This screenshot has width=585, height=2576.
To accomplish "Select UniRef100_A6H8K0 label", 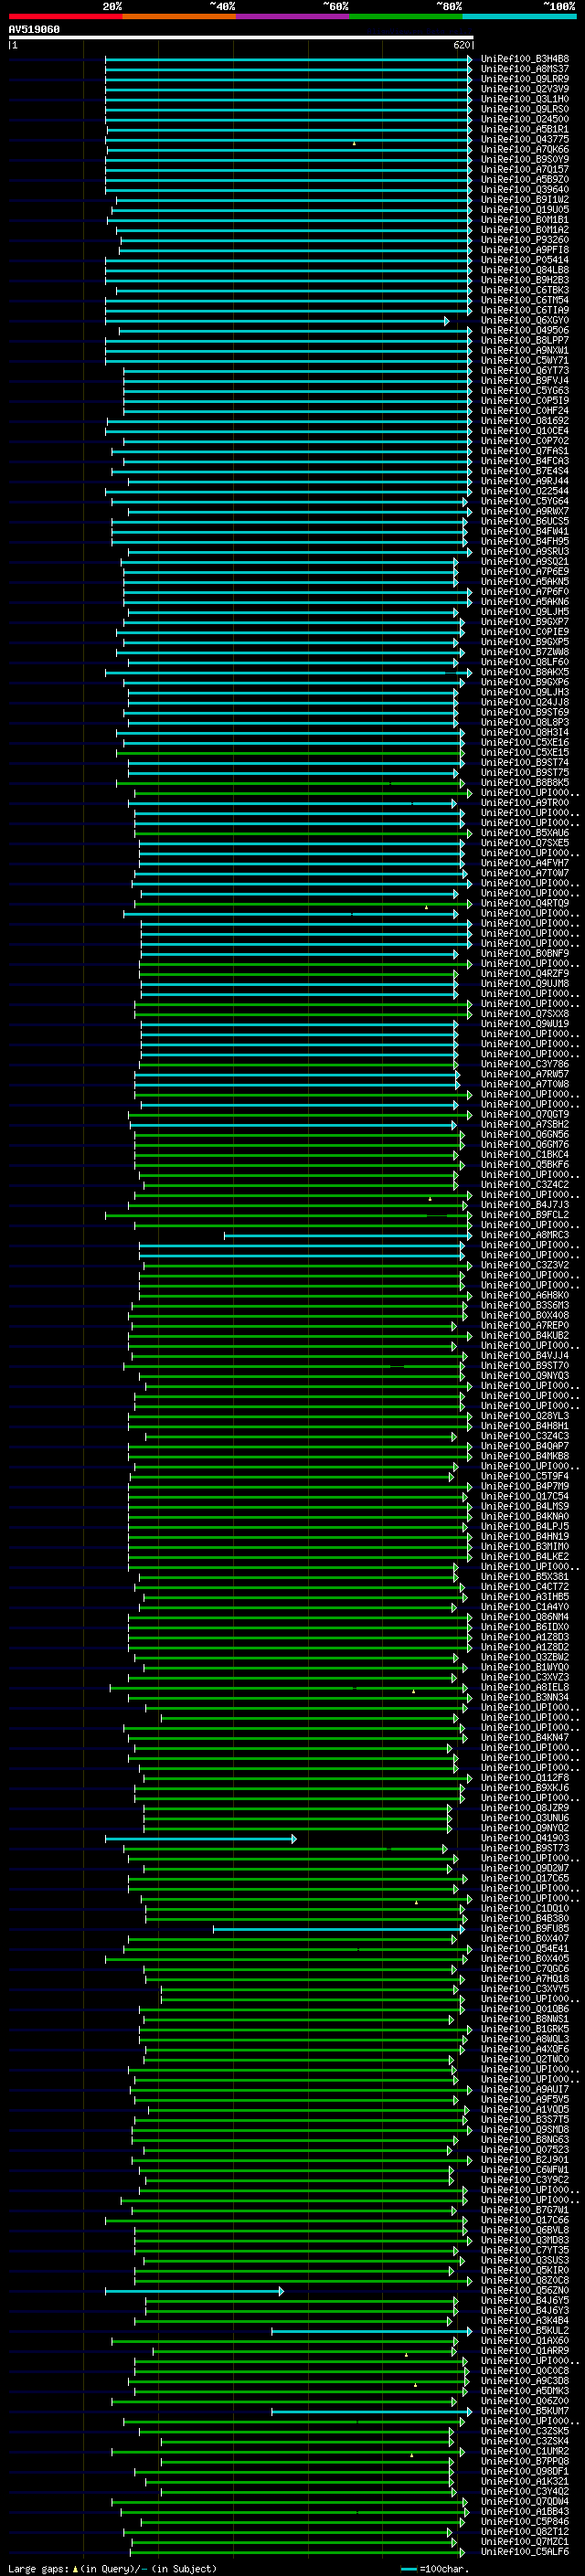I will point(525,1295).
